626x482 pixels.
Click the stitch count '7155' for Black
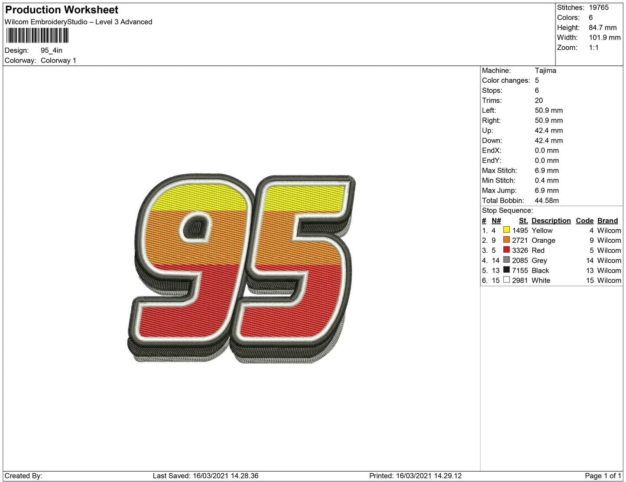coord(520,270)
